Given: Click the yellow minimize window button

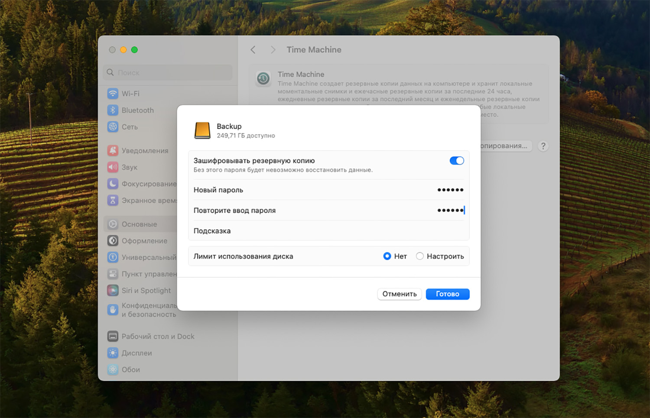Looking at the screenshot, I should [x=123, y=50].
